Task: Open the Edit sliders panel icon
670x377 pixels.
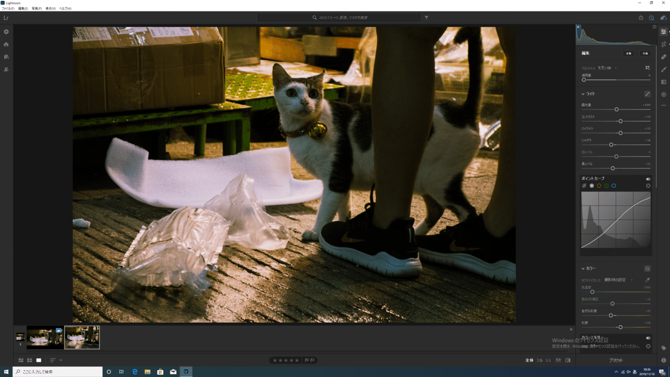Action: pos(663,32)
